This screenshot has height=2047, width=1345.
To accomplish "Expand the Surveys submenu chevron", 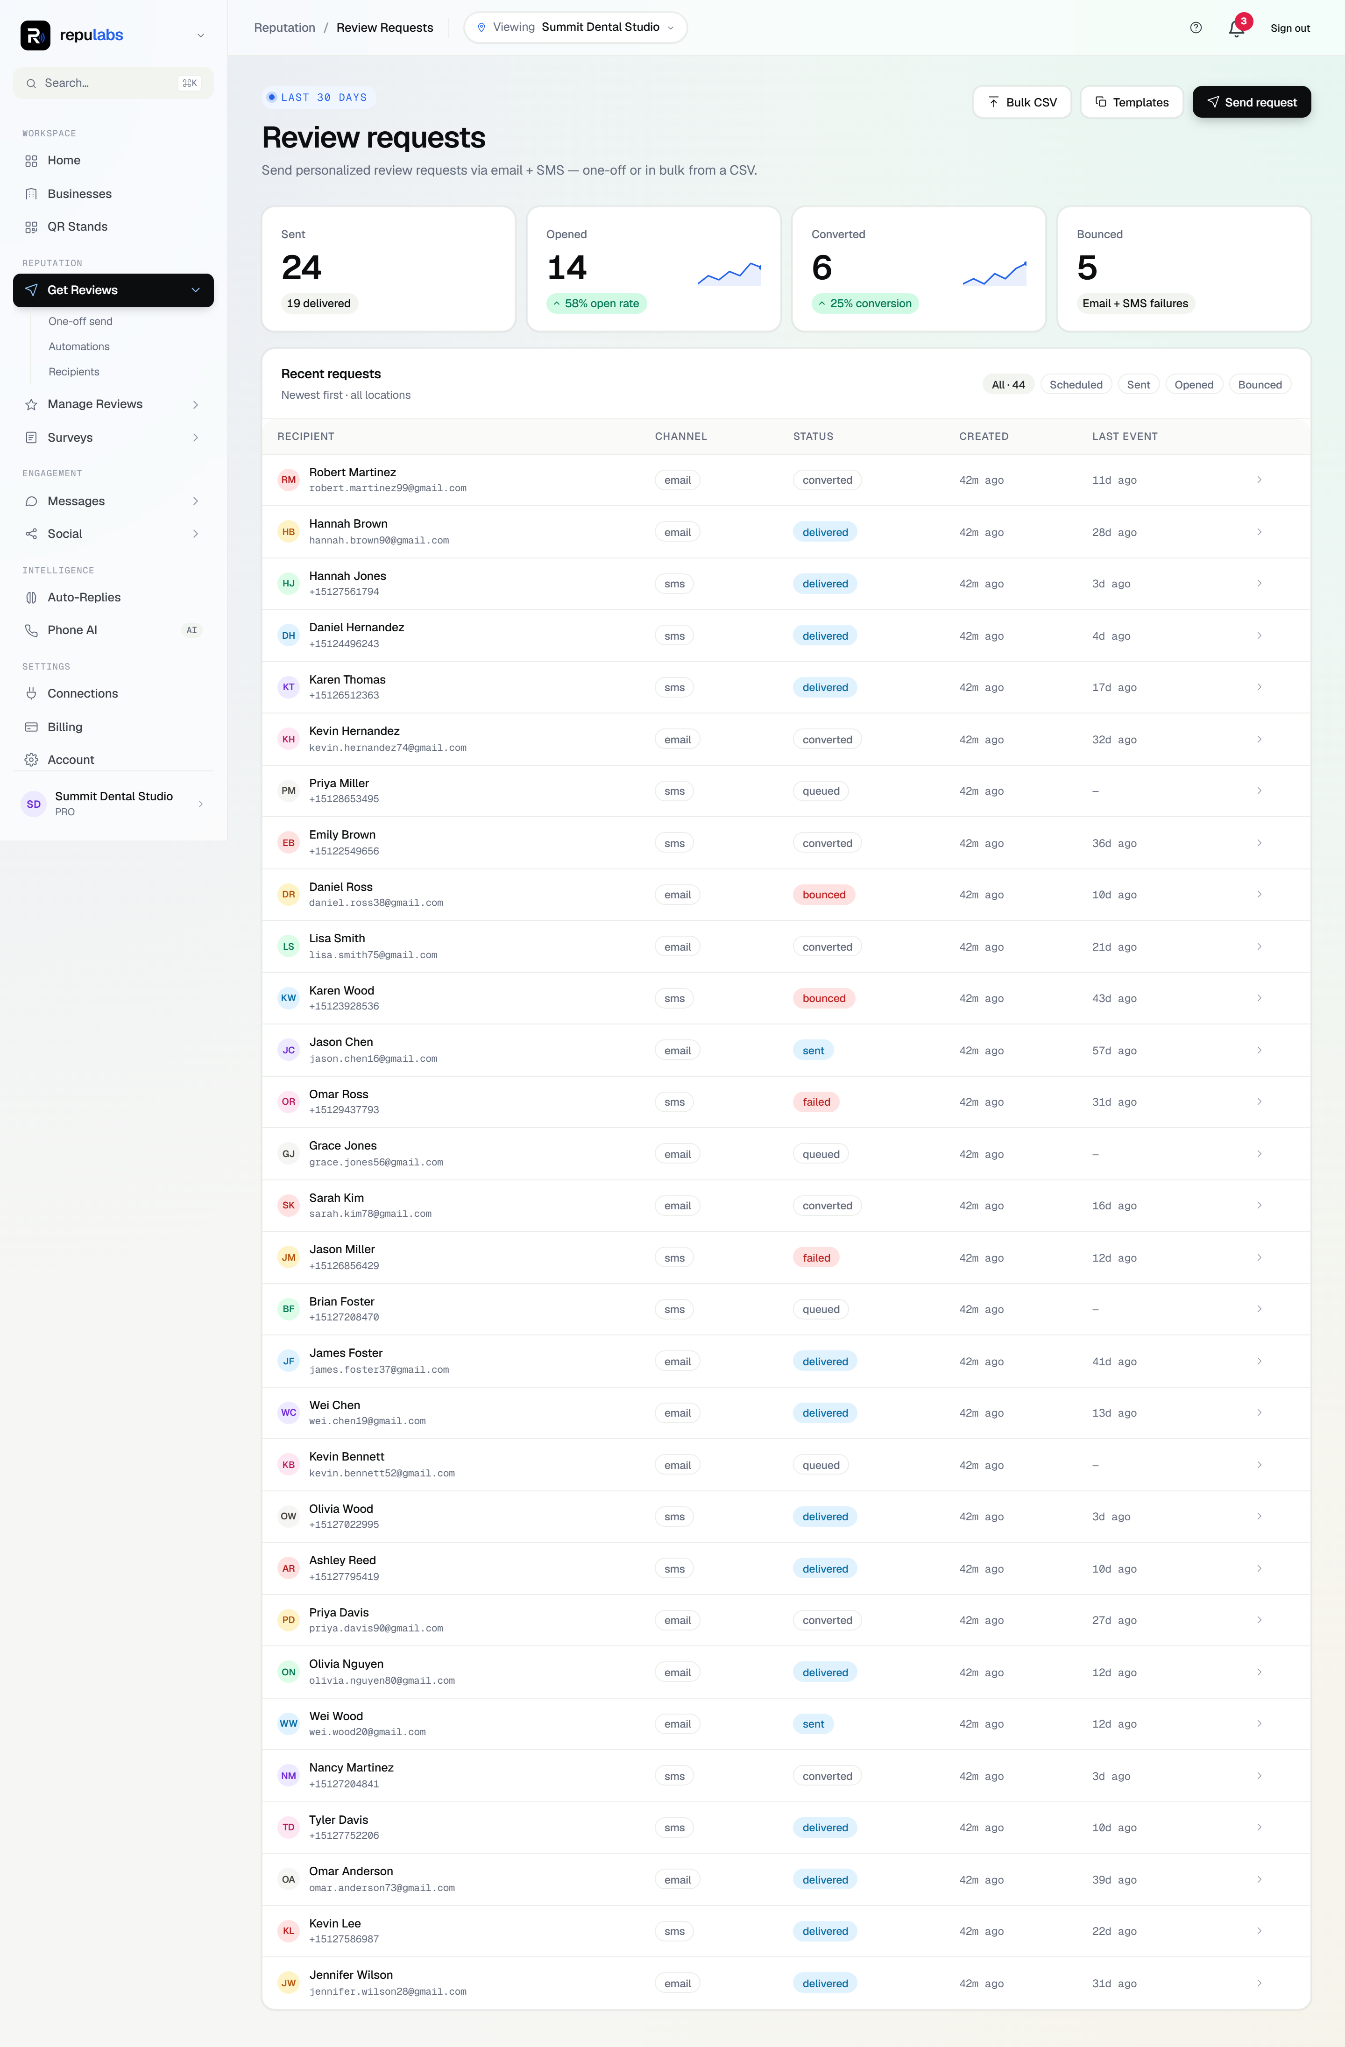I will tap(195, 438).
